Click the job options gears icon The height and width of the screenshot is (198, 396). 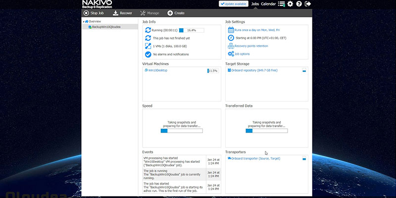point(231,54)
